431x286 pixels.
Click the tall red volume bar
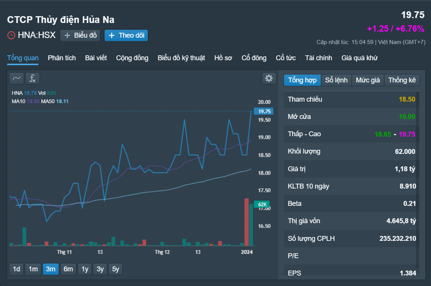[247, 222]
